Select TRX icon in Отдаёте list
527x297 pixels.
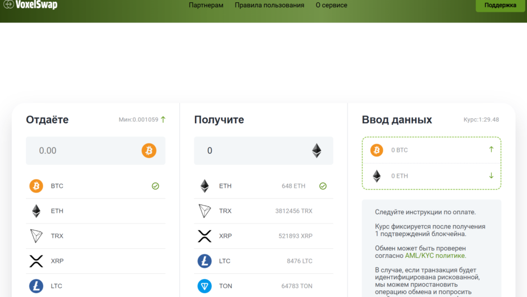(36, 236)
